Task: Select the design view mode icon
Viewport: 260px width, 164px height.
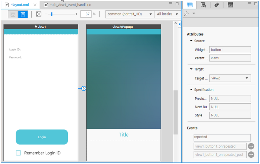Action: click(x=23, y=14)
